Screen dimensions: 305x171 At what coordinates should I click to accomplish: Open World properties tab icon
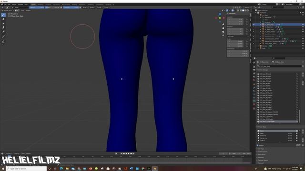[x=254, y=80]
